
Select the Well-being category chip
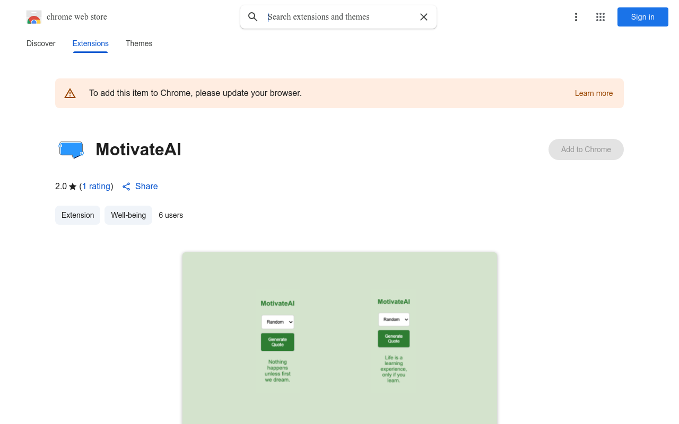click(128, 215)
